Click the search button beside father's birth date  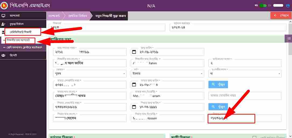pyautogui.click(x=218, y=107)
